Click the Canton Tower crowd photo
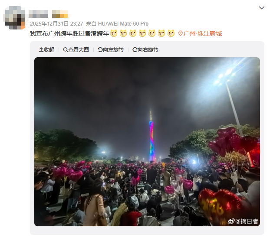This screenshot has height=238, width=273. [147, 142]
